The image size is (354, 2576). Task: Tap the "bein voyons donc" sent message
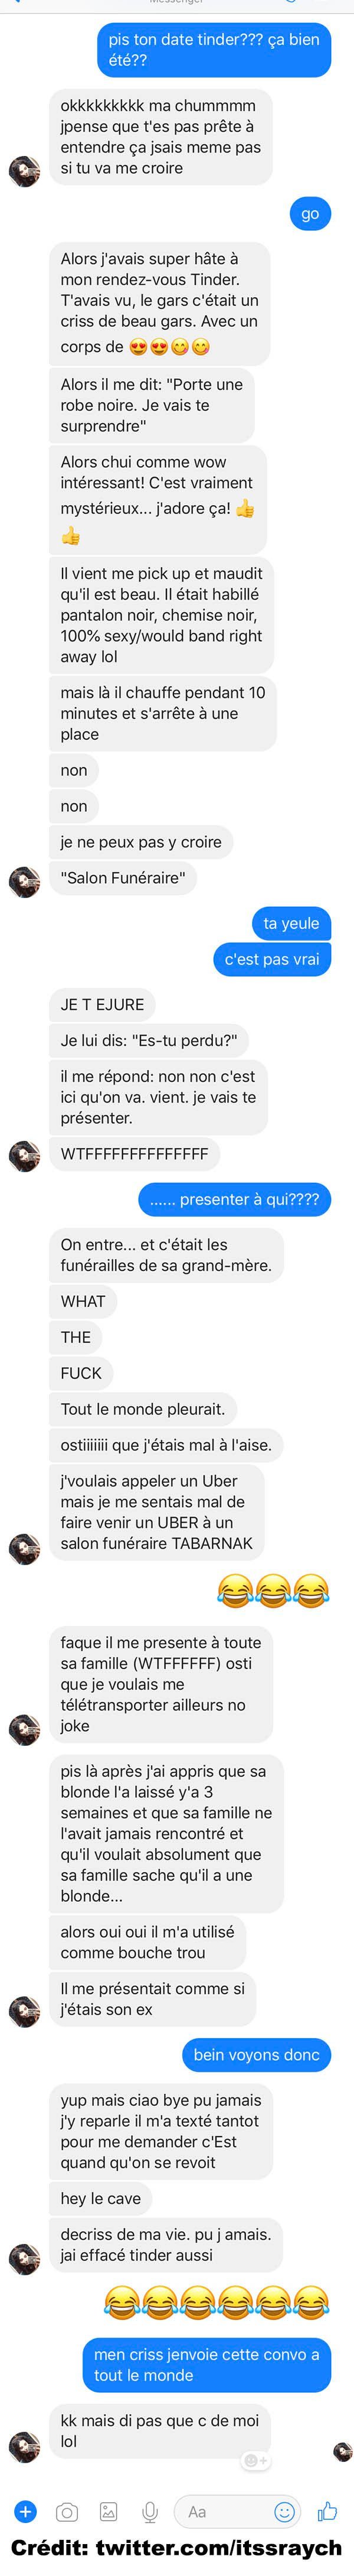tap(256, 2055)
